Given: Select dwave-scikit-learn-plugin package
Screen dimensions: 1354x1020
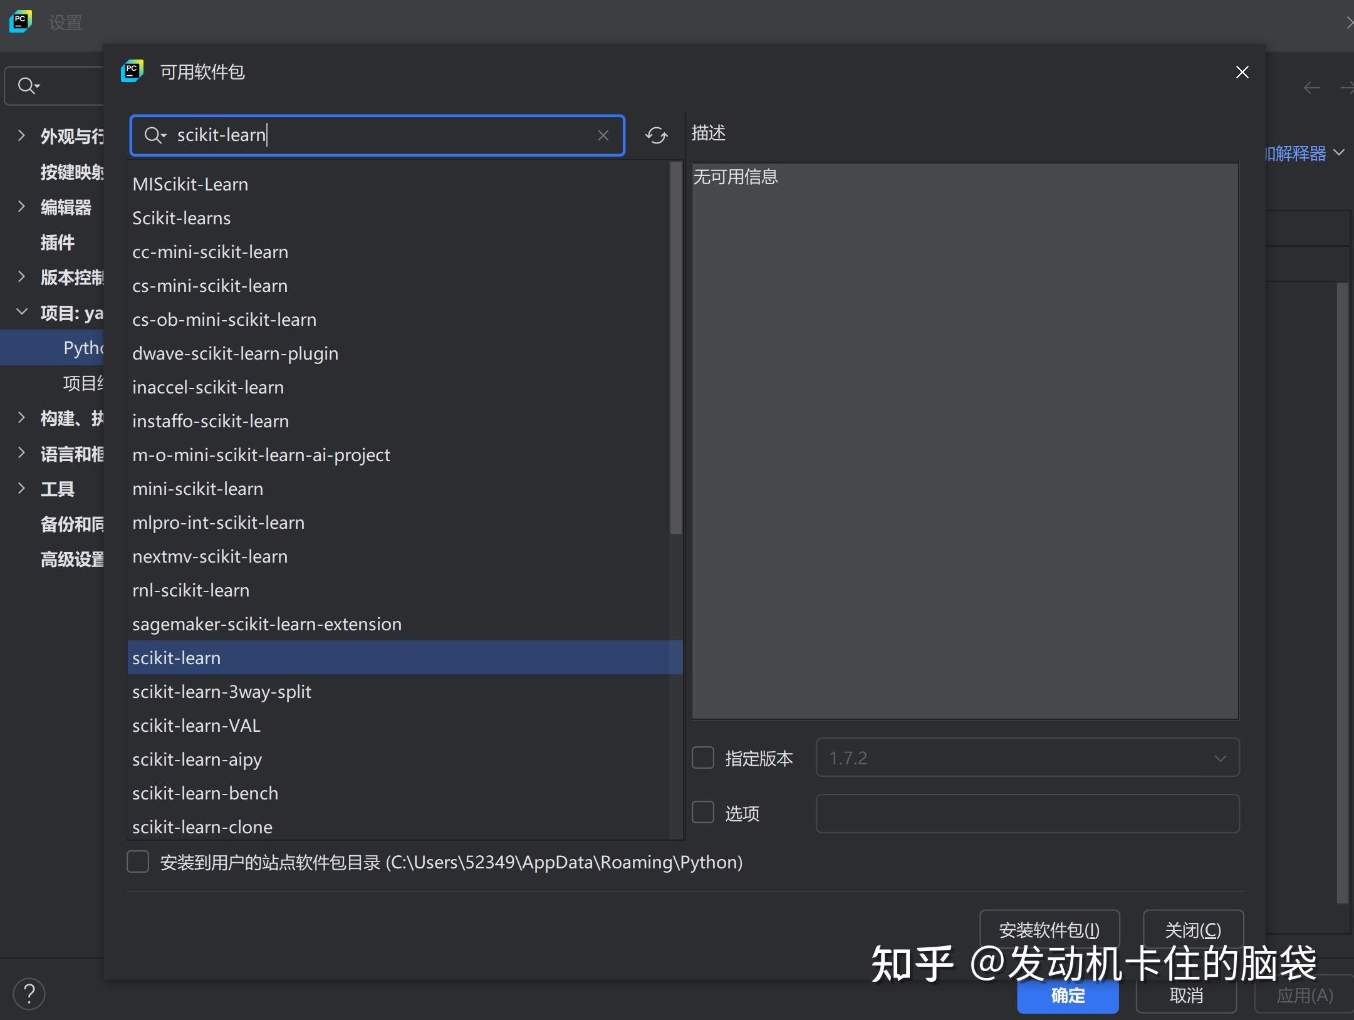Looking at the screenshot, I should pos(398,353).
